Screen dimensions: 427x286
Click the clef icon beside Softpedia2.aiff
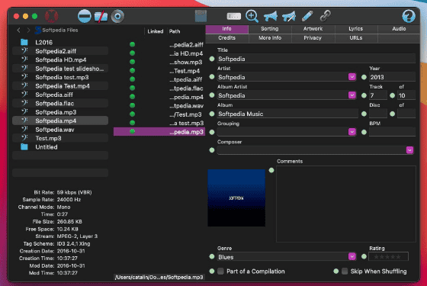24,51
